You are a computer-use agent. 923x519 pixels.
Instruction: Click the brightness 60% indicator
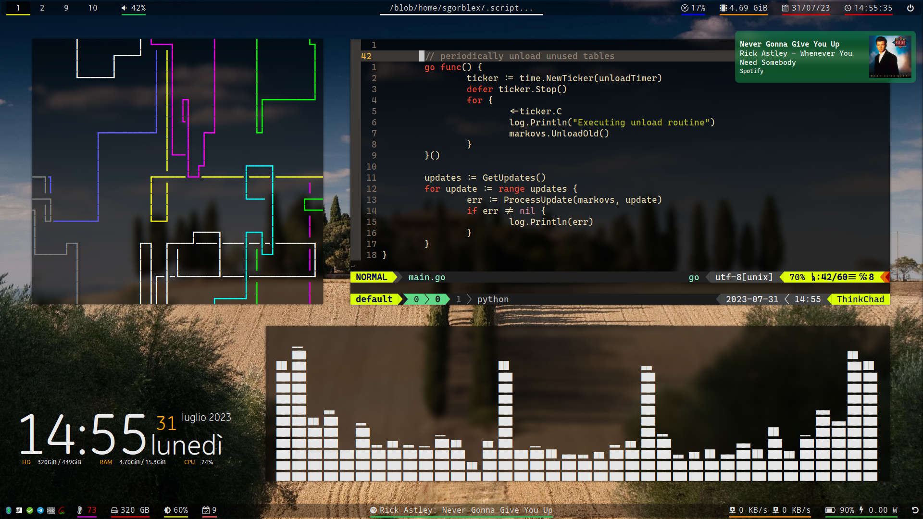176,510
